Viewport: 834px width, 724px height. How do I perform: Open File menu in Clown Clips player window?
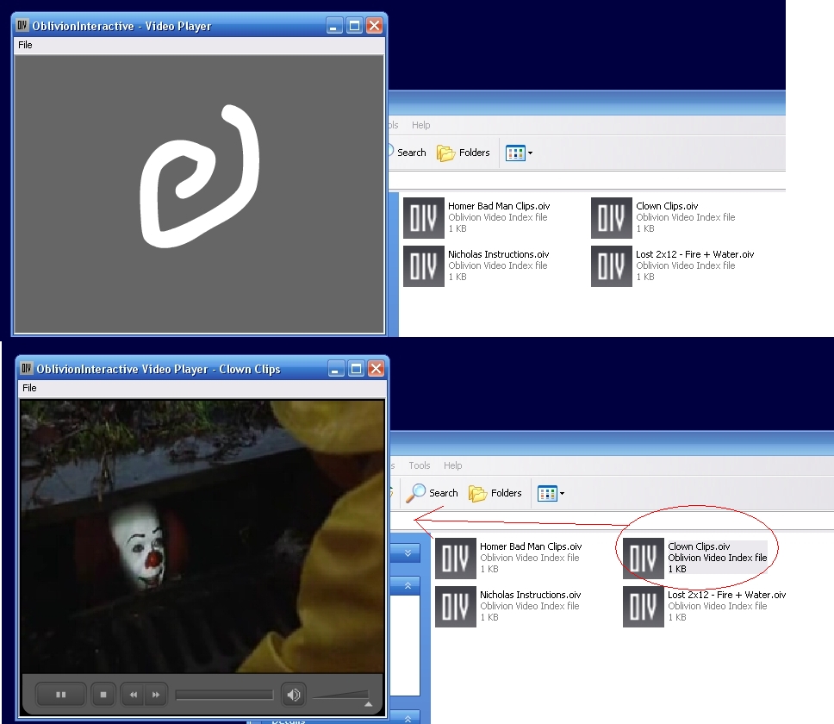point(29,388)
